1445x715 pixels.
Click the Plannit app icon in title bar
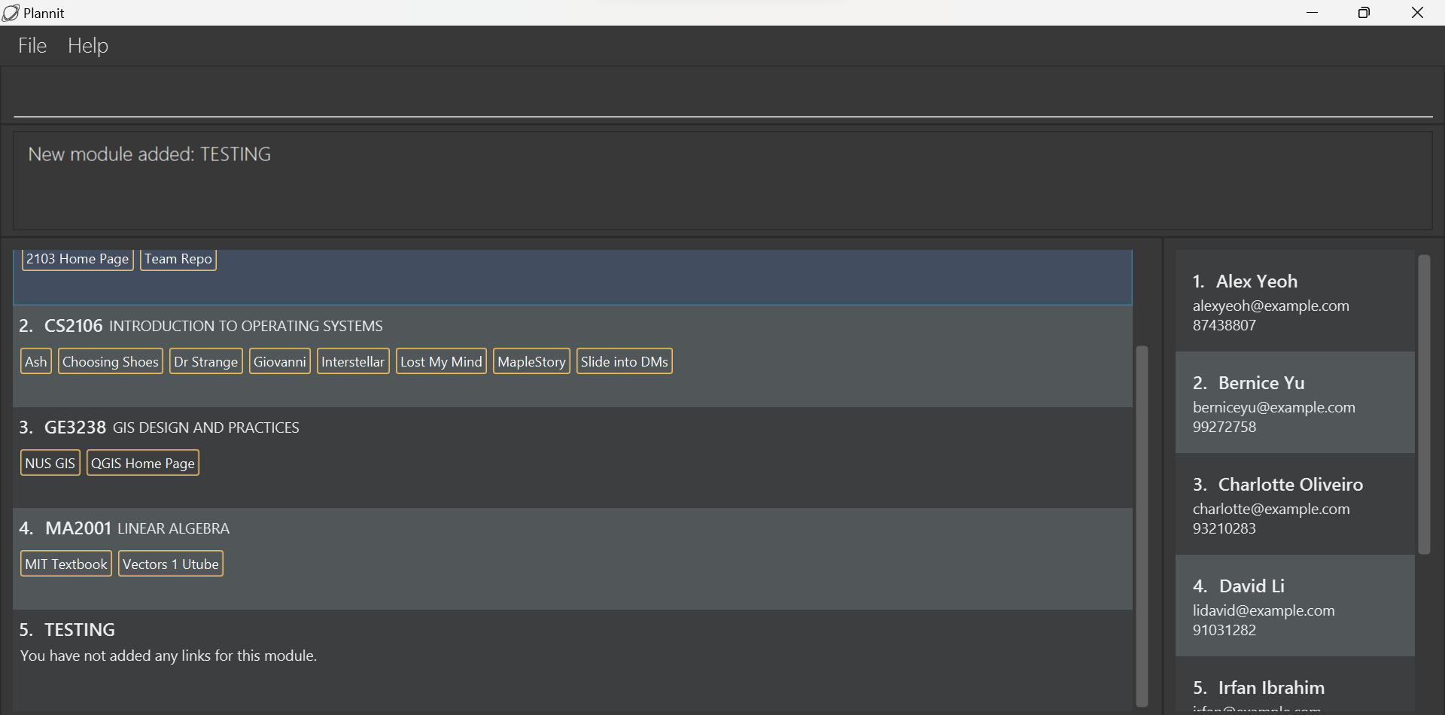coord(11,13)
